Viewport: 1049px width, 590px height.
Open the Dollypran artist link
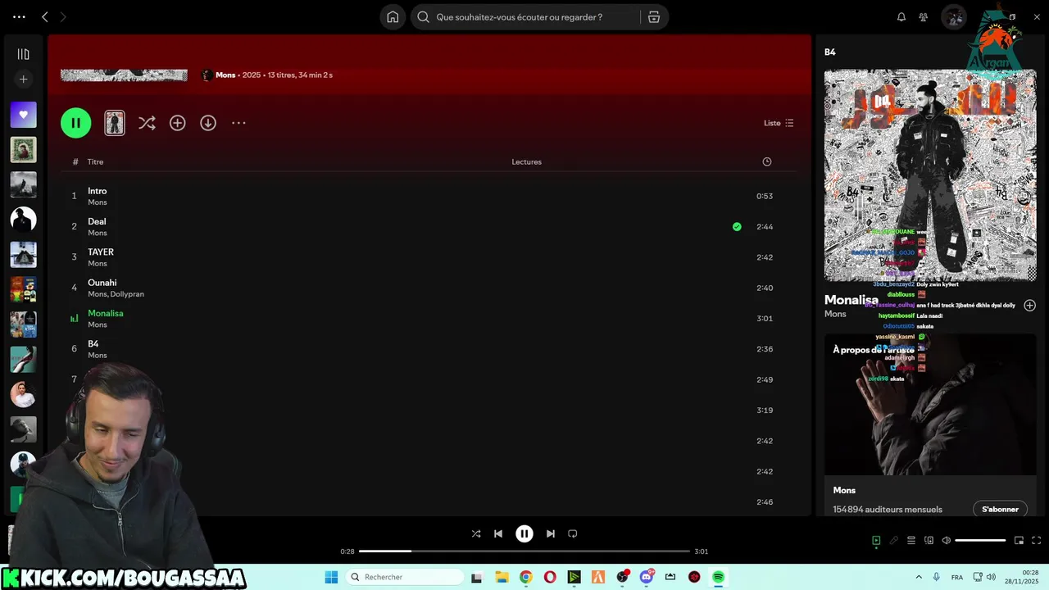point(128,294)
